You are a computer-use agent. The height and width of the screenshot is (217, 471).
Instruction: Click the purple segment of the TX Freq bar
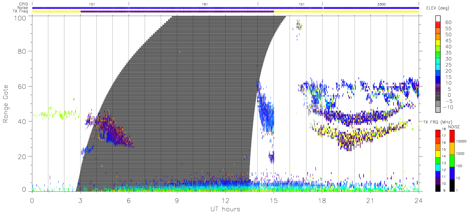[x=177, y=11]
